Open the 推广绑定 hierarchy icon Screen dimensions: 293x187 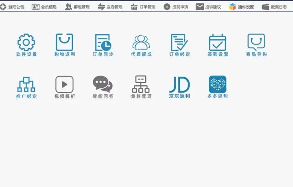[26, 85]
